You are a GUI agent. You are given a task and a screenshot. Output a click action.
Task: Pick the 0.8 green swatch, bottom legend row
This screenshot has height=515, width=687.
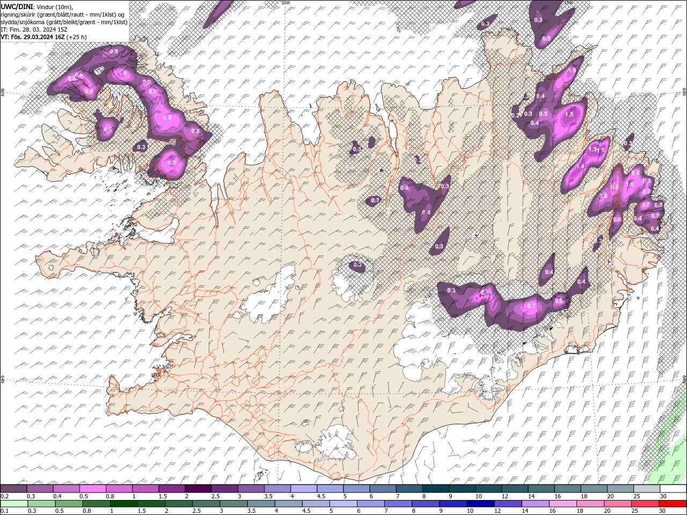pyautogui.click(x=97, y=504)
